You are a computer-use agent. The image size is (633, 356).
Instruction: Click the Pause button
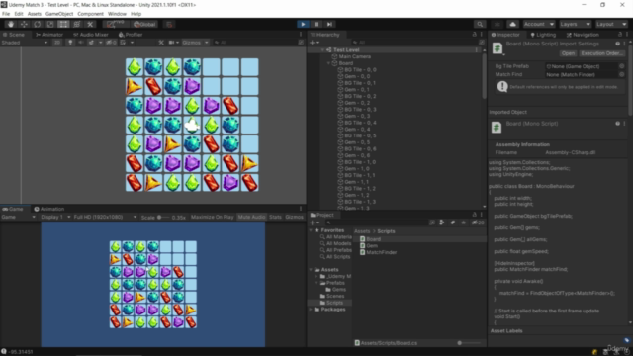coord(316,24)
